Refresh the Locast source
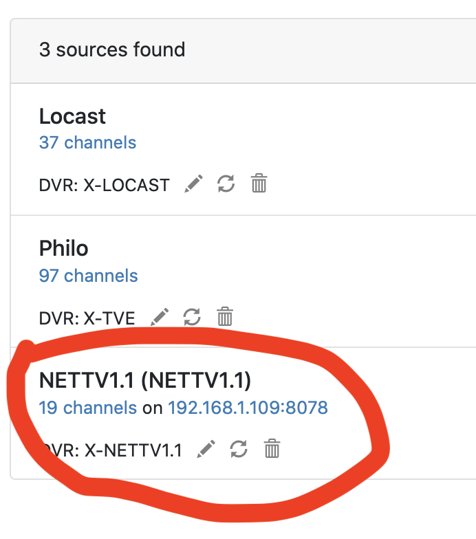The width and height of the screenshot is (476, 539). (226, 184)
